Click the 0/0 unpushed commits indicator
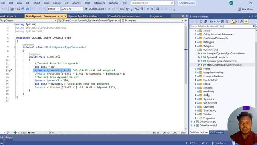The image size is (257, 145). [x=192, y=143]
